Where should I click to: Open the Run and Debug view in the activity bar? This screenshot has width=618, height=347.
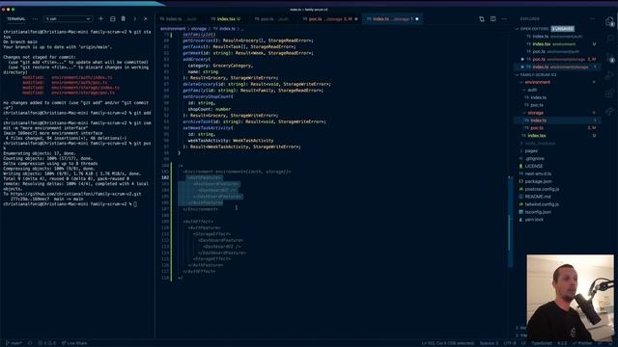pyautogui.click(x=610, y=75)
